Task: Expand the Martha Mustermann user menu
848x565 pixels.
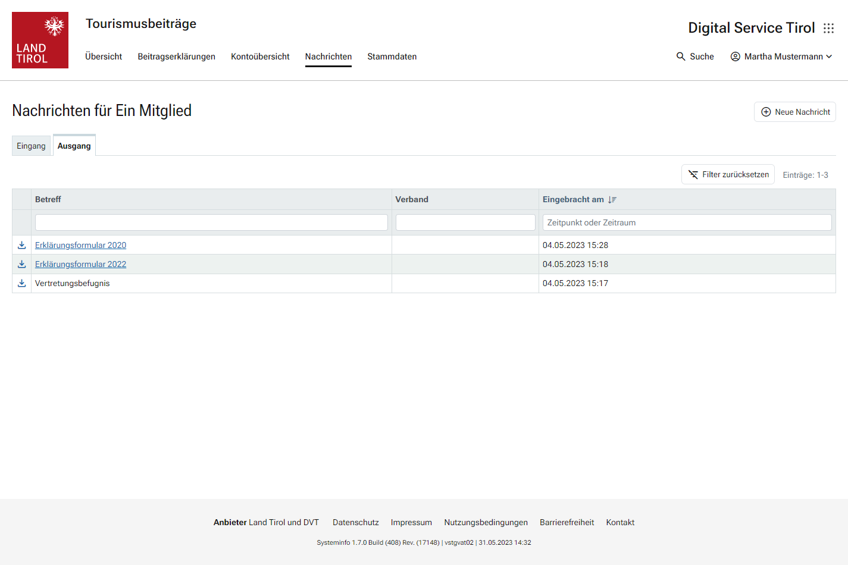Action: click(829, 56)
